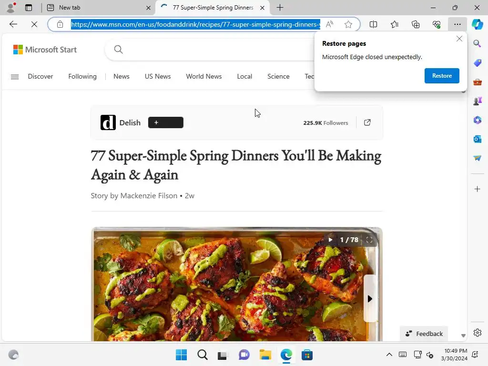Select the Discover menu item
The width and height of the screenshot is (488, 366).
coord(41,76)
